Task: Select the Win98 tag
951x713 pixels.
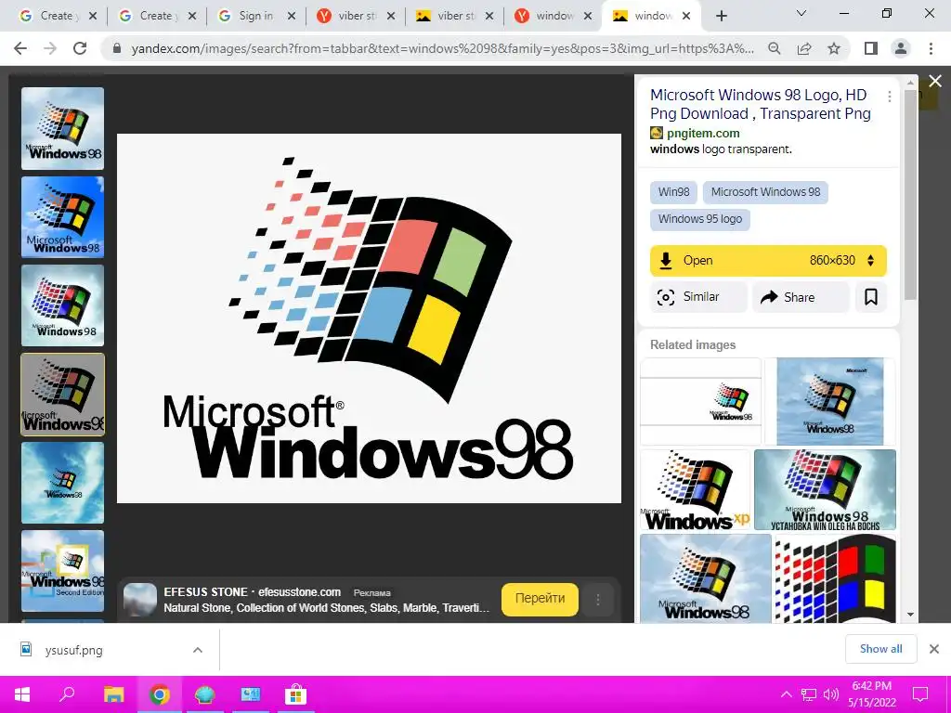Action: [674, 192]
